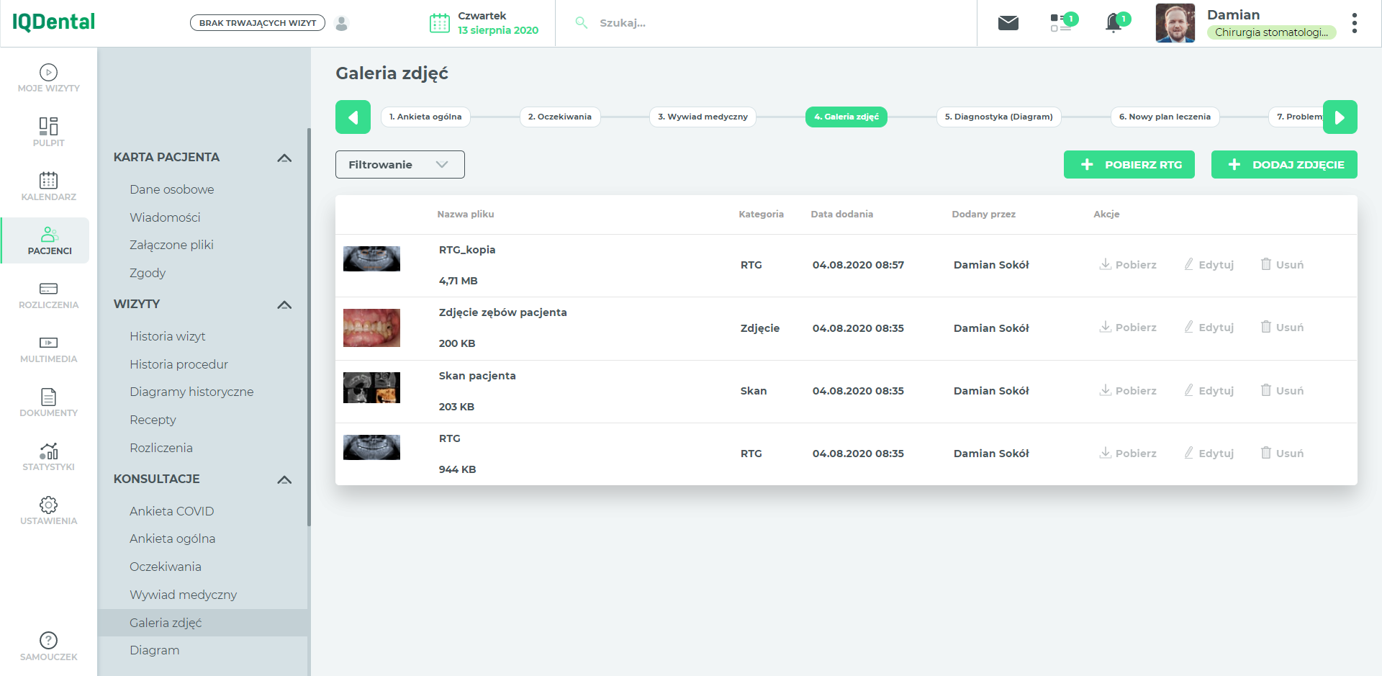Viewport: 1382px width, 676px height.
Task: Collapse the Konsultacje section
Action: (x=284, y=479)
